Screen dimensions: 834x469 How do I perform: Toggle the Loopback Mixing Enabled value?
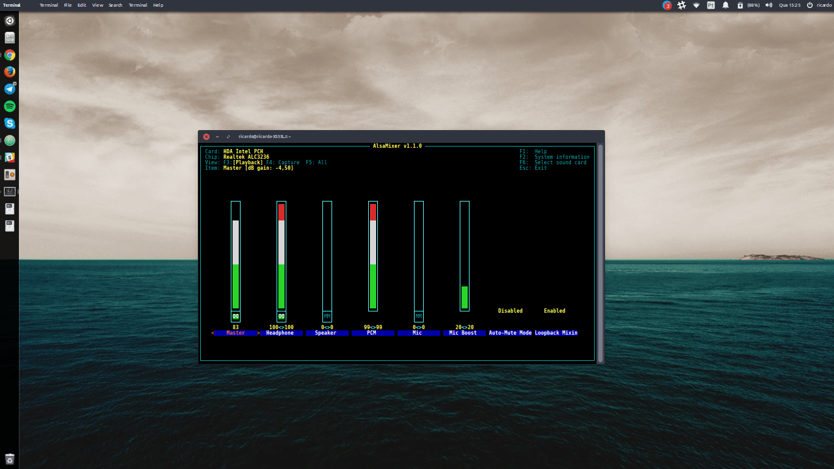(555, 311)
